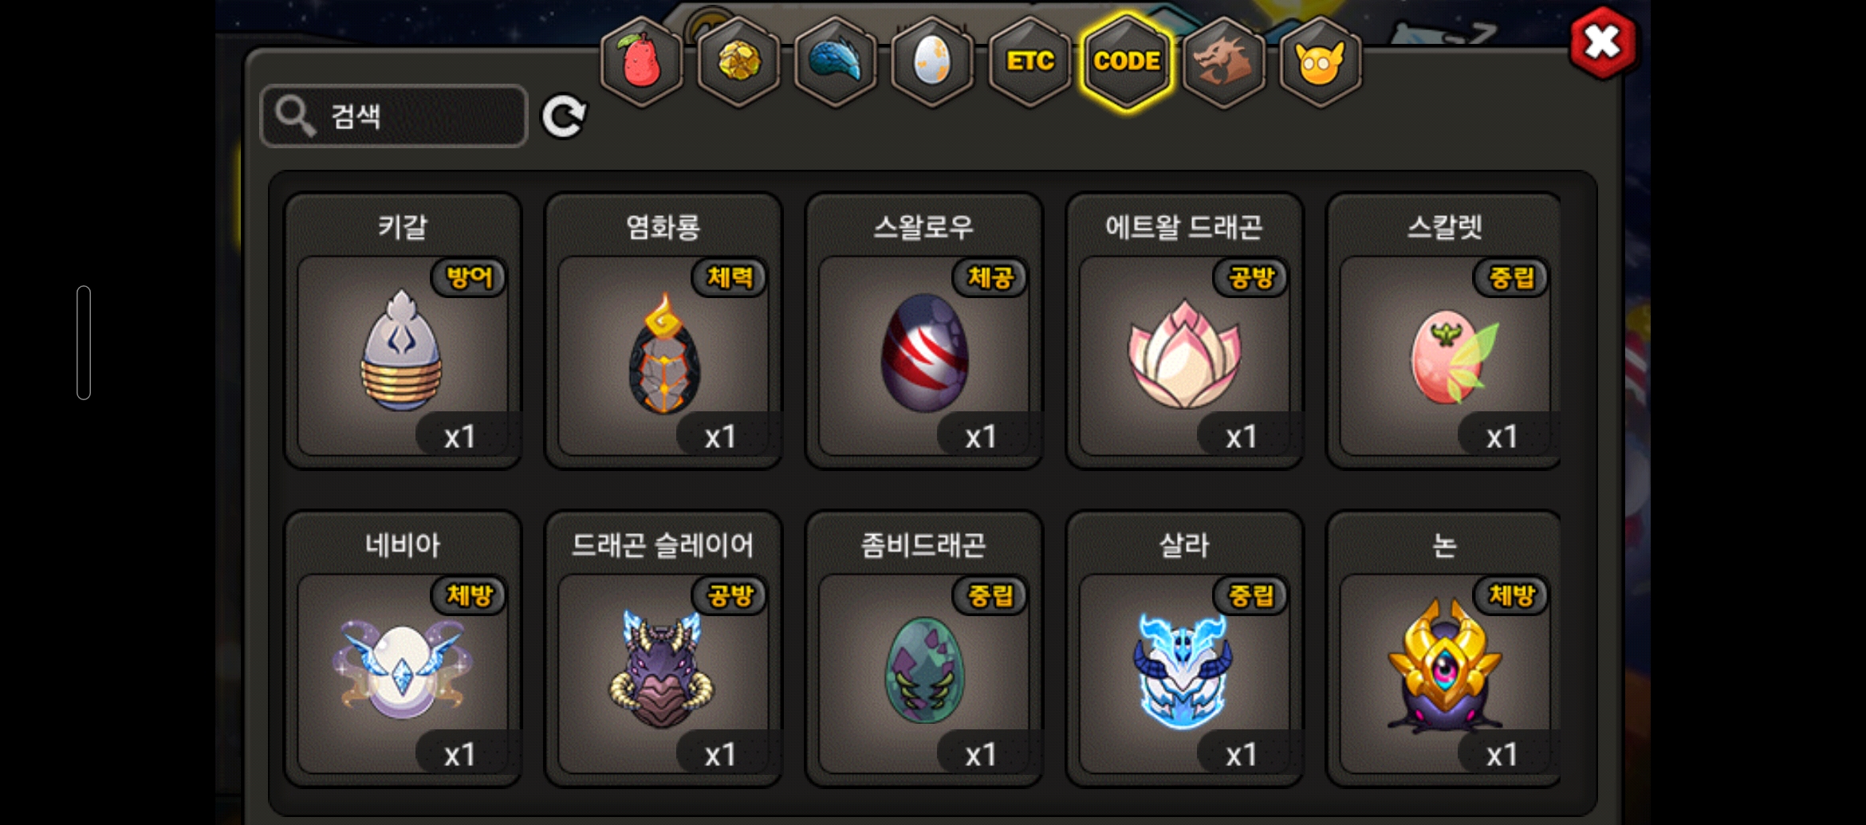Select the 스왈로우 striped egg
Screen dimensions: 1866x825
click(924, 331)
